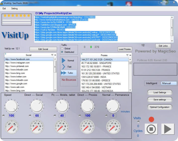Click sort icon at Proxies header corner
This screenshot has height=141, width=178.
click(81, 54)
